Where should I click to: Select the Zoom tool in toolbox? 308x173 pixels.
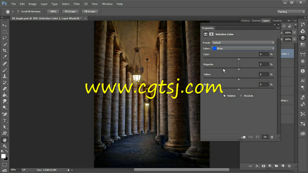click(5, 146)
